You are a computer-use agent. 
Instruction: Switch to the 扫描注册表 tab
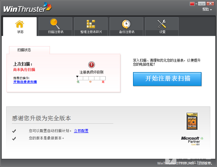point(55,26)
